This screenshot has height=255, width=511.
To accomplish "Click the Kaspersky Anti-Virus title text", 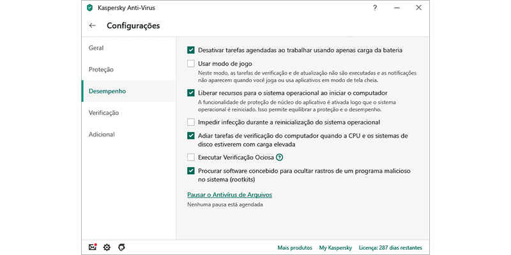I will [x=125, y=8].
